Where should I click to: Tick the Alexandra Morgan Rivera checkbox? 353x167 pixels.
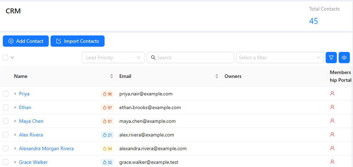(6, 148)
